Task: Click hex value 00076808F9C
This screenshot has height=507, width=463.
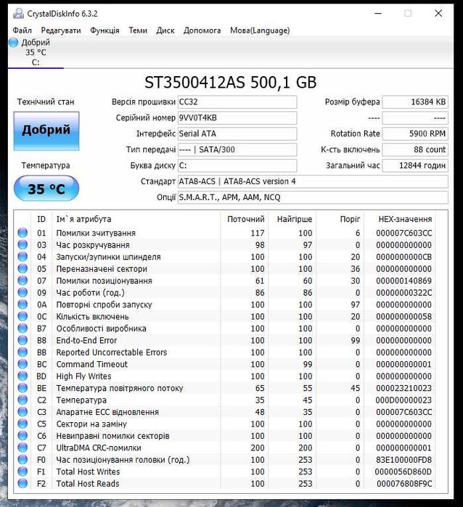Action: pyautogui.click(x=404, y=484)
